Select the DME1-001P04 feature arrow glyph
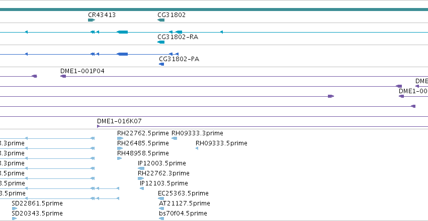This screenshot has width=428, height=221. click(63, 76)
